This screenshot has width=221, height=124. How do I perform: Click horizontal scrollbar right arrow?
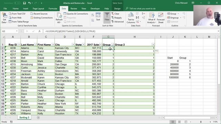(x=216, y=117)
